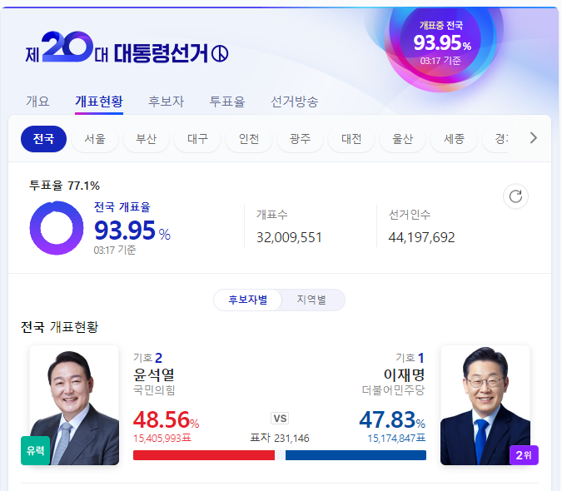Select the 전국 region chip
The image size is (562, 491).
(44, 139)
